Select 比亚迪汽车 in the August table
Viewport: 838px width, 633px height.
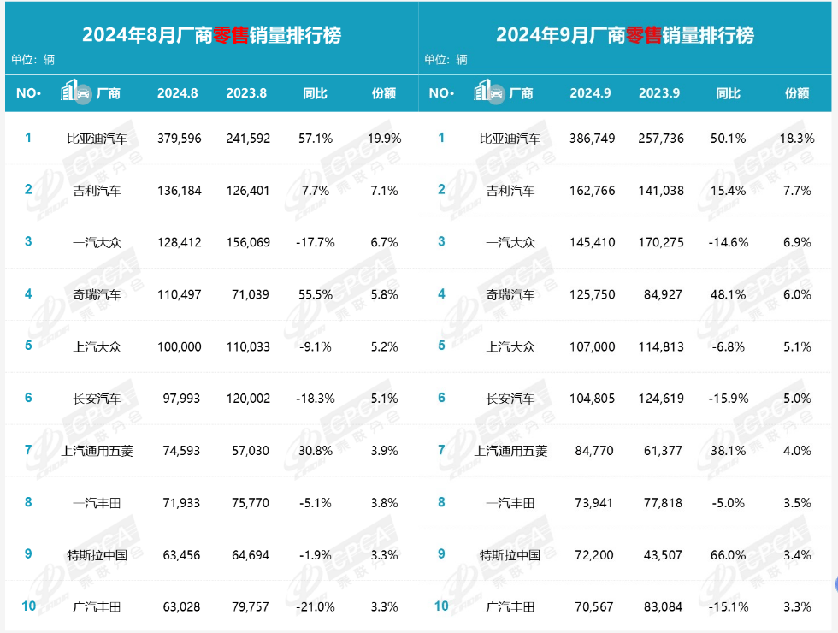coord(97,138)
